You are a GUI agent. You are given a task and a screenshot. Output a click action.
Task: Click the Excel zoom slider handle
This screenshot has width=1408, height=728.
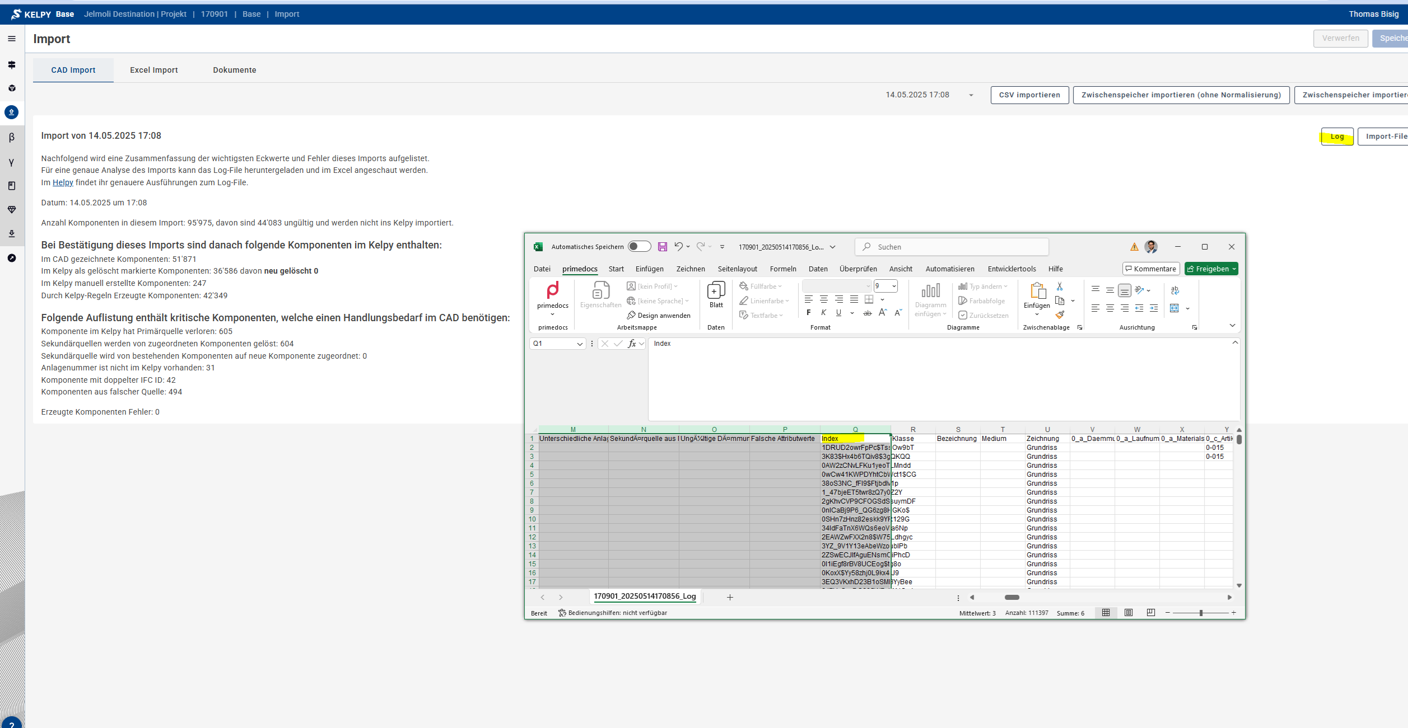(x=1201, y=613)
